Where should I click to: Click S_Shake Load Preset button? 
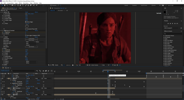tap(31, 39)
